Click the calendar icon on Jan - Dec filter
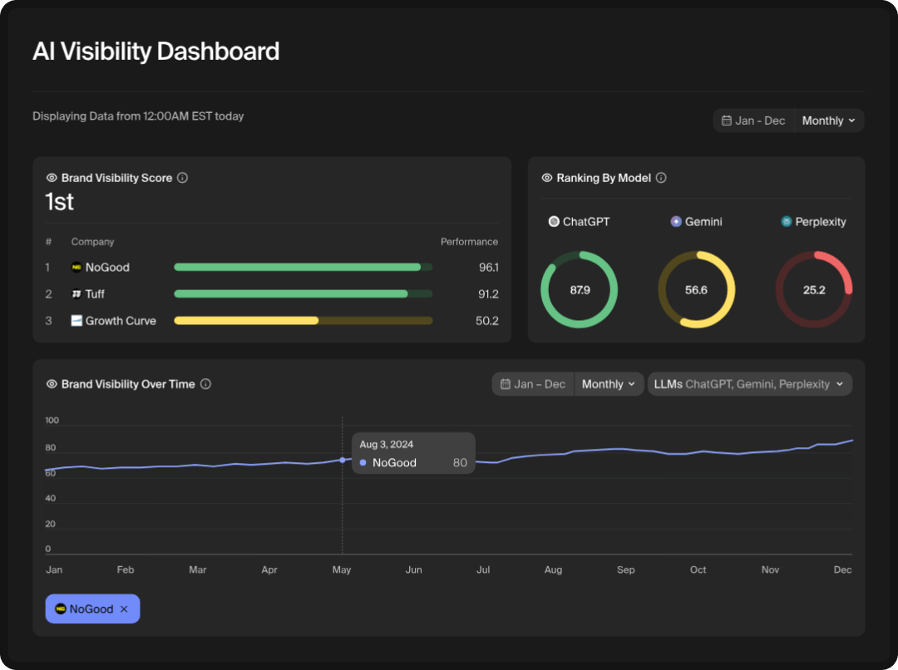This screenshot has width=898, height=670. 728,120
